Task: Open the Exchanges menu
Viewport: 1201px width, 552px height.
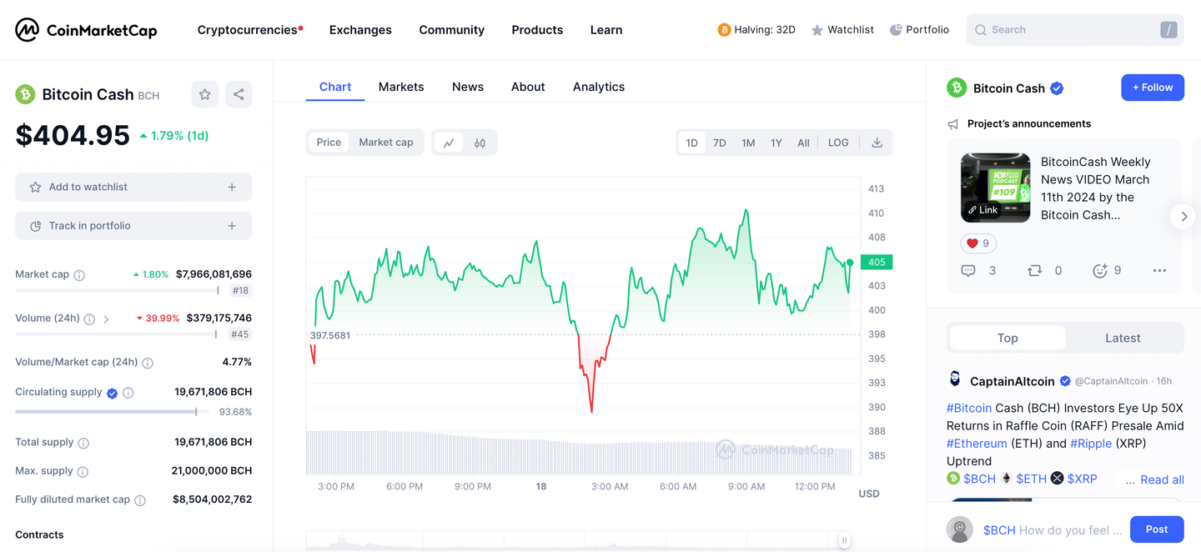Action: 360,29
